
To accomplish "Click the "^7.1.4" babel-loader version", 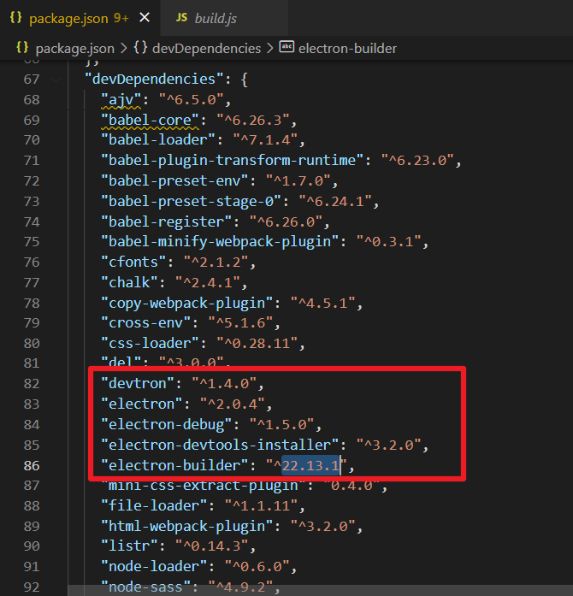I will click(265, 140).
